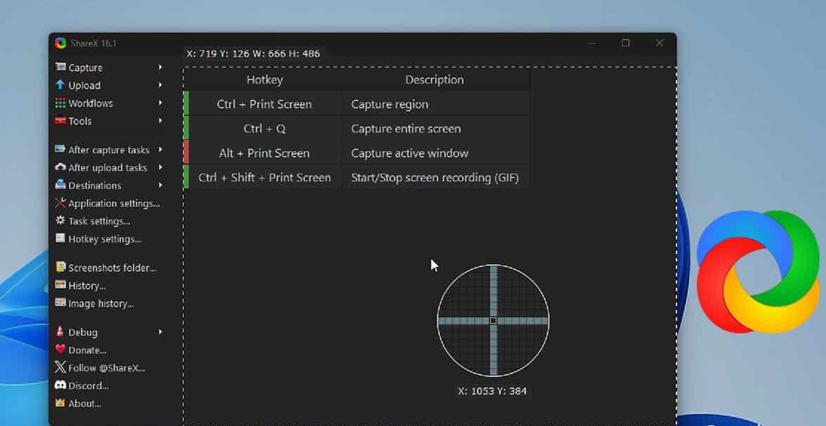Click the ShareX logo in the title bar
The width and height of the screenshot is (826, 426).
click(x=60, y=44)
